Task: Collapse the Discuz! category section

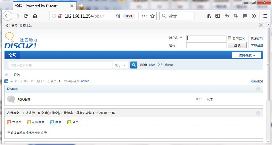Action: pos(258,89)
